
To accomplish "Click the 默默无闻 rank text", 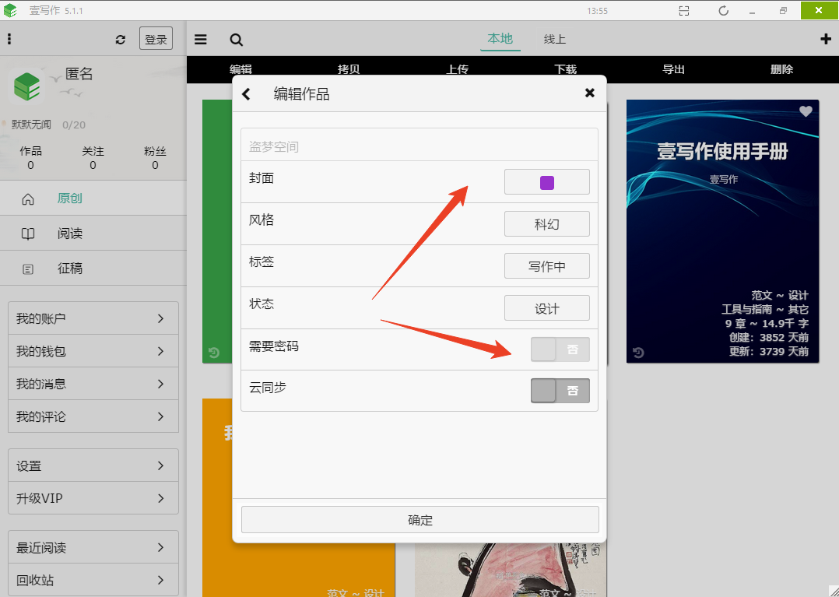I will (31, 125).
